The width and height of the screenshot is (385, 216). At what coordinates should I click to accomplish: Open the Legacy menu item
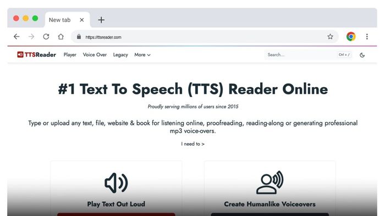(x=120, y=55)
